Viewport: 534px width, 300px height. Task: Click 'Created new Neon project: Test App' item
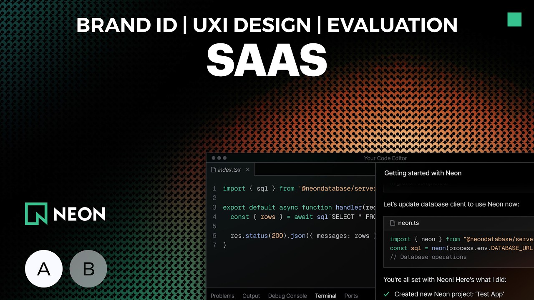pyautogui.click(x=449, y=294)
